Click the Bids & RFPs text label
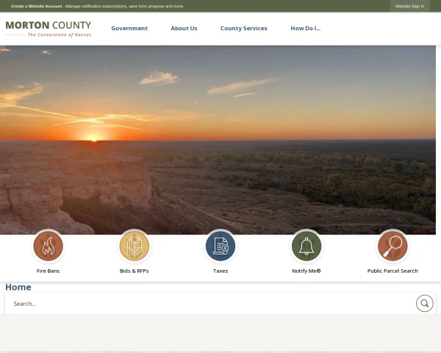 coord(135,271)
